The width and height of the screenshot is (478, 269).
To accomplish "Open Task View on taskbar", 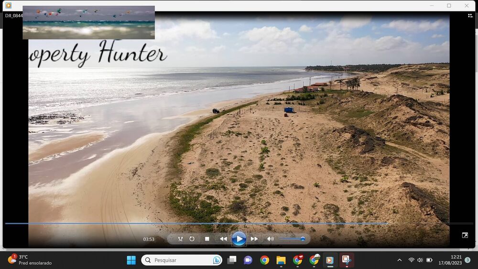I will (232, 260).
